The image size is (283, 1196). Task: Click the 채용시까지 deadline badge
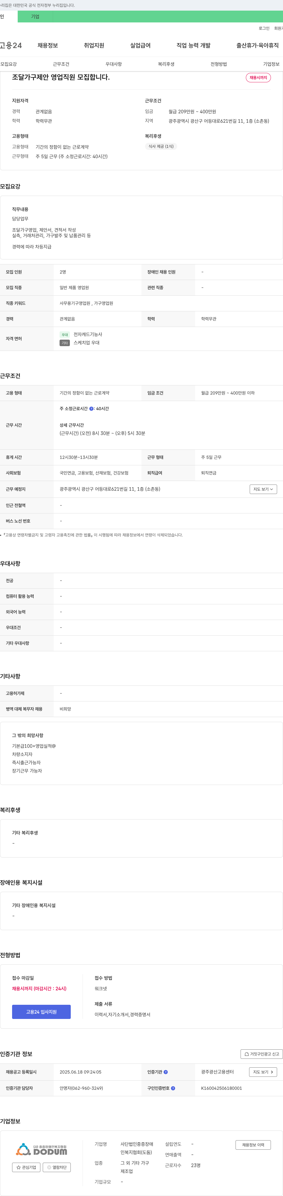[x=259, y=78]
